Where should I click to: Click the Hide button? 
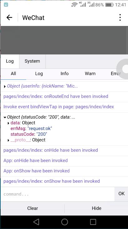96,208
